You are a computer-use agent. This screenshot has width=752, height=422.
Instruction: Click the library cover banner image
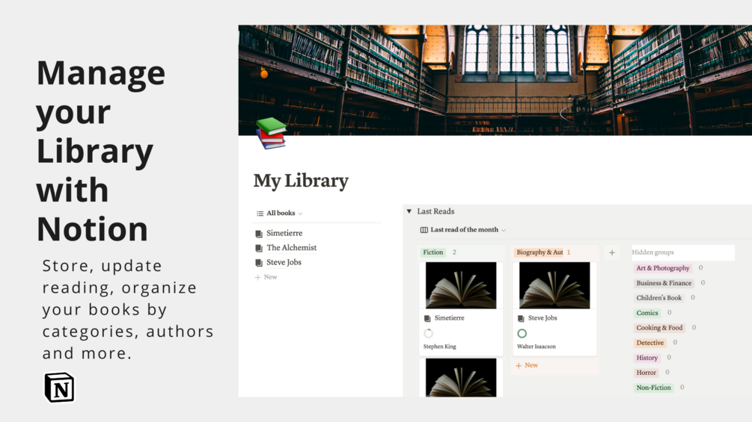(x=495, y=80)
